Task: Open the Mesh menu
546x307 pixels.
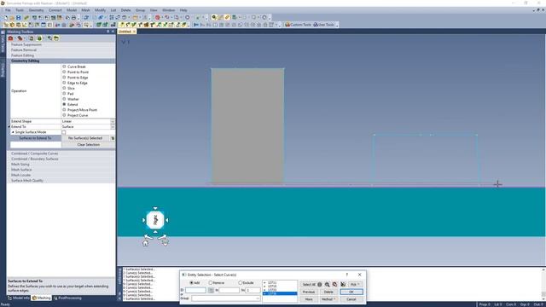Action: 85,10
